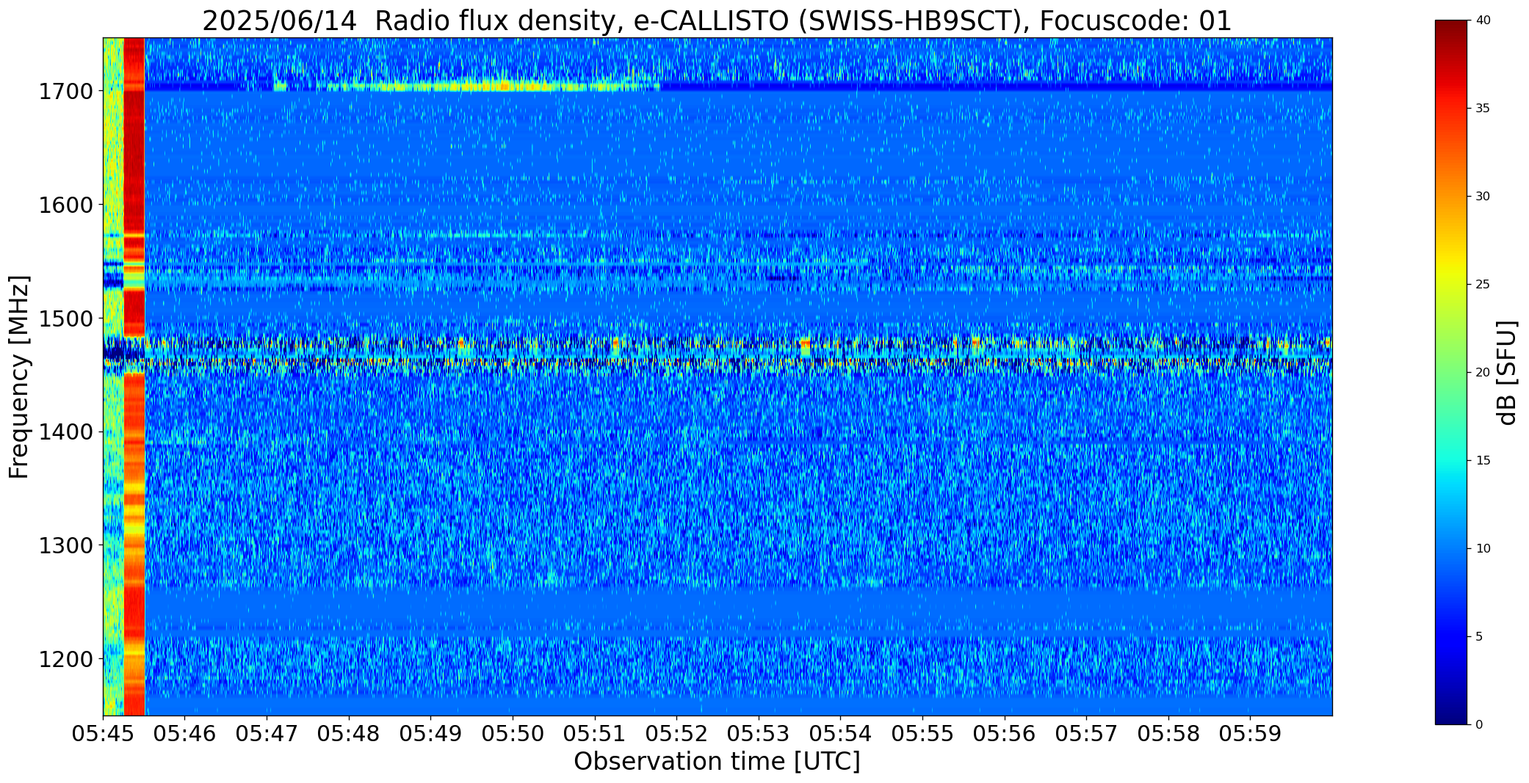Click the red vertical burst near 05:45

pyautogui.click(x=134, y=376)
